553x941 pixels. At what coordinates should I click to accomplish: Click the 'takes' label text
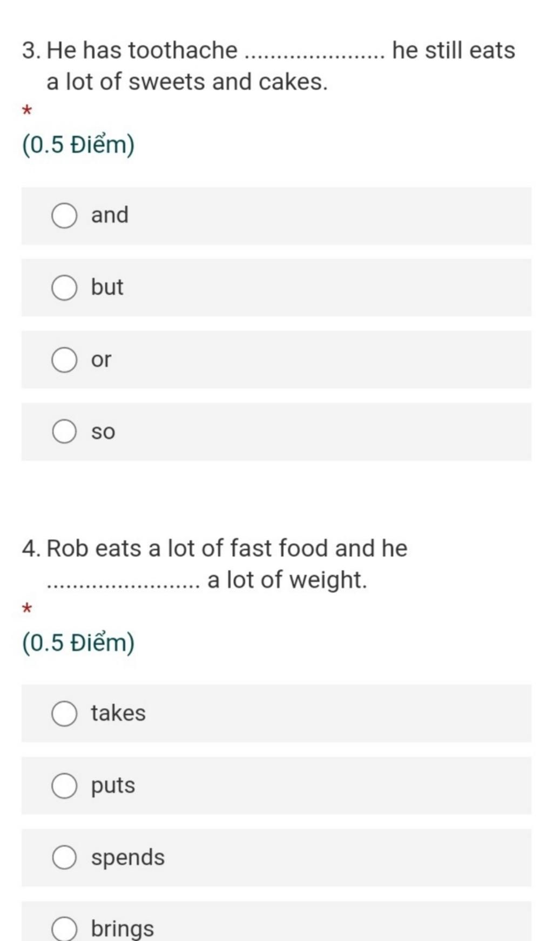point(118,713)
